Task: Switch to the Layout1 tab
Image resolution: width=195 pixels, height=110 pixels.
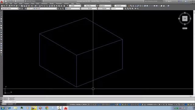Action: [10, 104]
